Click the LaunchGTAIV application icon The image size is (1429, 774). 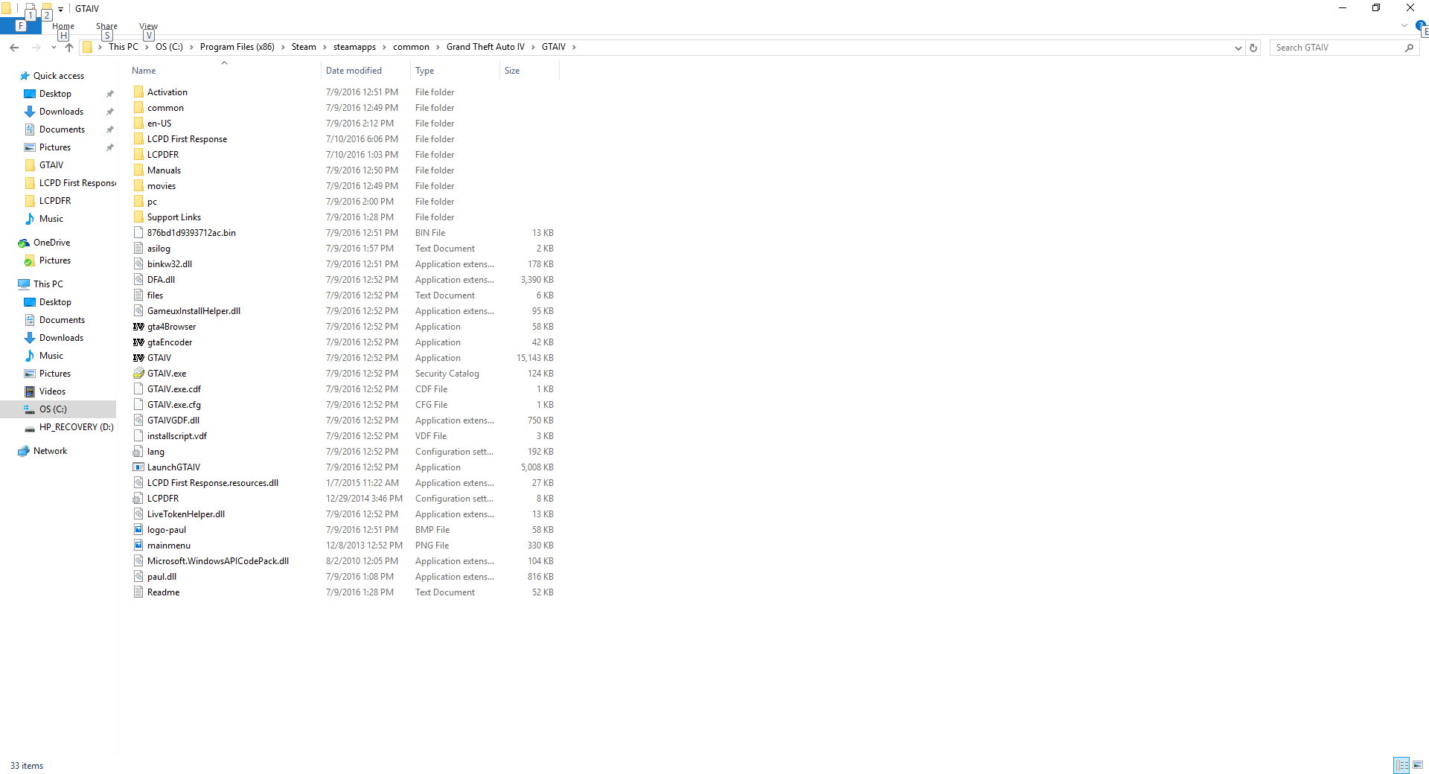click(x=138, y=467)
